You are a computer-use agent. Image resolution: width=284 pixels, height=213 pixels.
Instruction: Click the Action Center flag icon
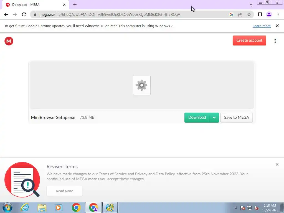click(243, 208)
